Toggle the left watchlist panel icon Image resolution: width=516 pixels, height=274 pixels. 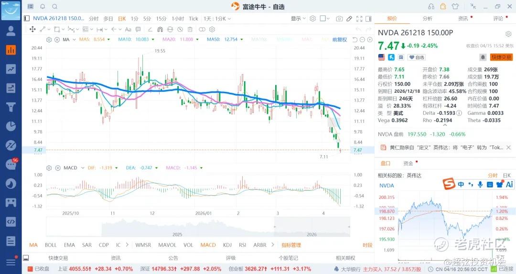(27, 19)
